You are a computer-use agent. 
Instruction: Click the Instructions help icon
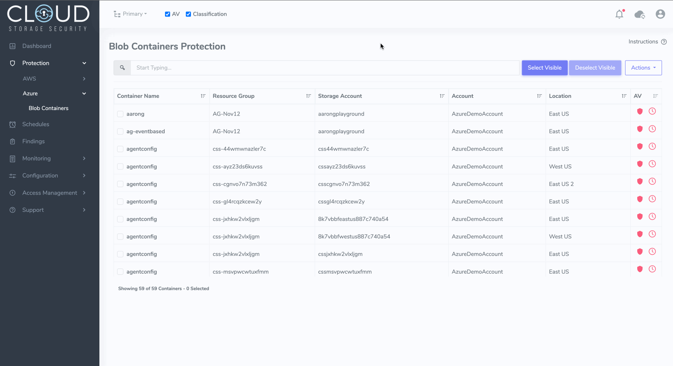pos(664,42)
